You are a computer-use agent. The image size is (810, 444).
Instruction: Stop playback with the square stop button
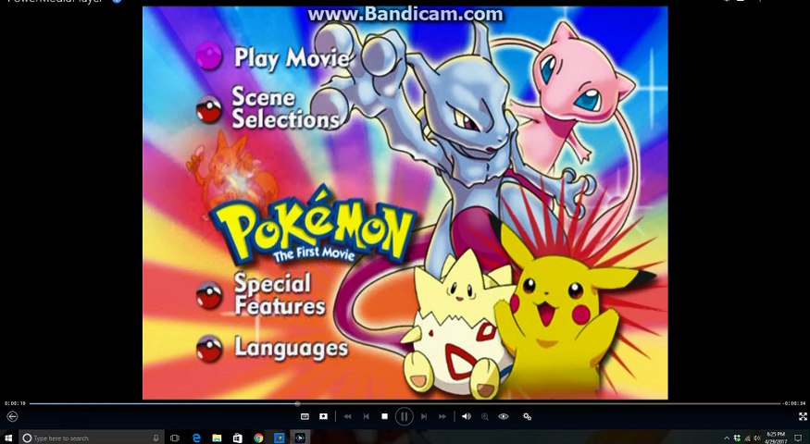(384, 416)
